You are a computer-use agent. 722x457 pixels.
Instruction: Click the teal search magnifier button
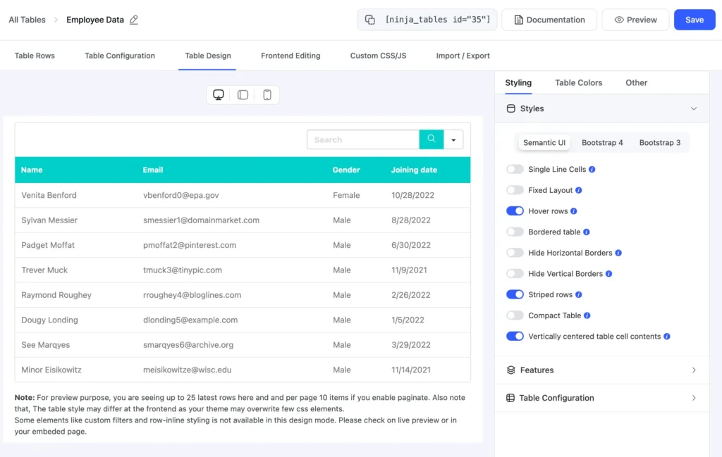pyautogui.click(x=432, y=139)
